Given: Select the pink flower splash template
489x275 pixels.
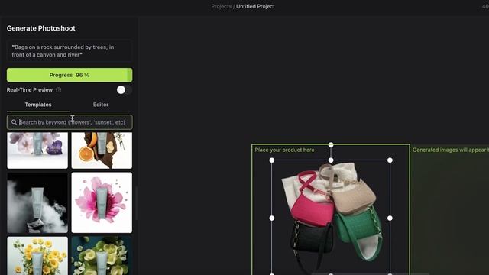Looking at the screenshot, I should tap(102, 202).
